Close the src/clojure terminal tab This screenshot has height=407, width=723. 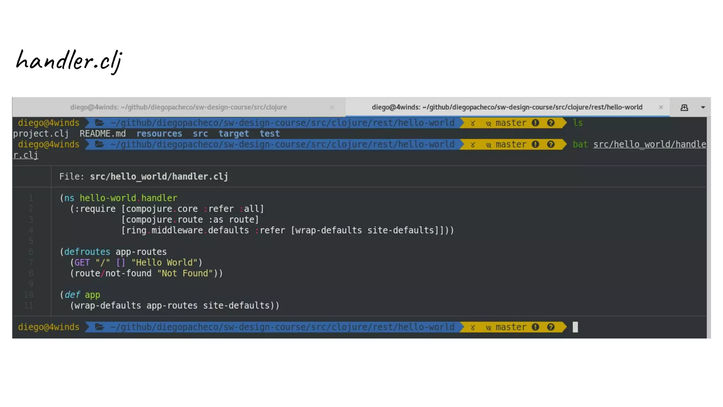332,107
